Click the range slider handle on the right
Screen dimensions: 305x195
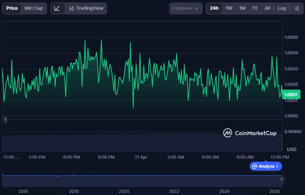coord(282,179)
